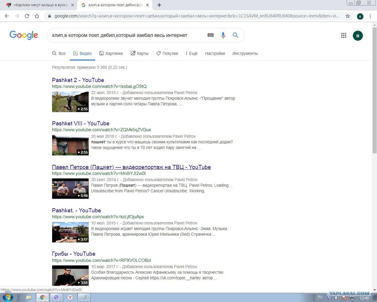Play the Грибы video thumbnail

pos(70,275)
